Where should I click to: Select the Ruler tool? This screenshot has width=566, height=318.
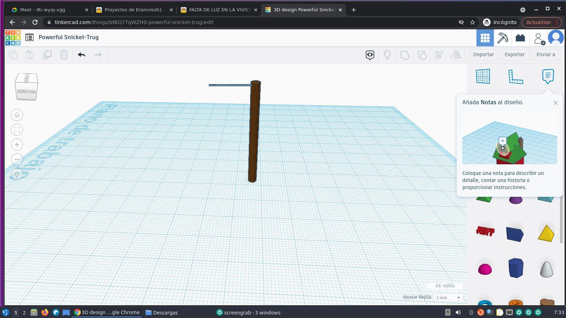tap(515, 76)
